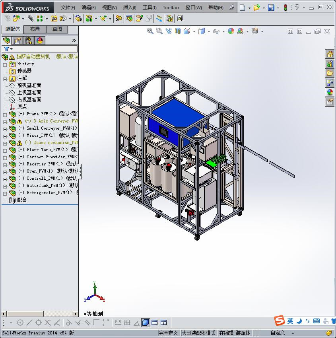
Task: Open Edit Appearance color sphere
Action: point(231,31)
